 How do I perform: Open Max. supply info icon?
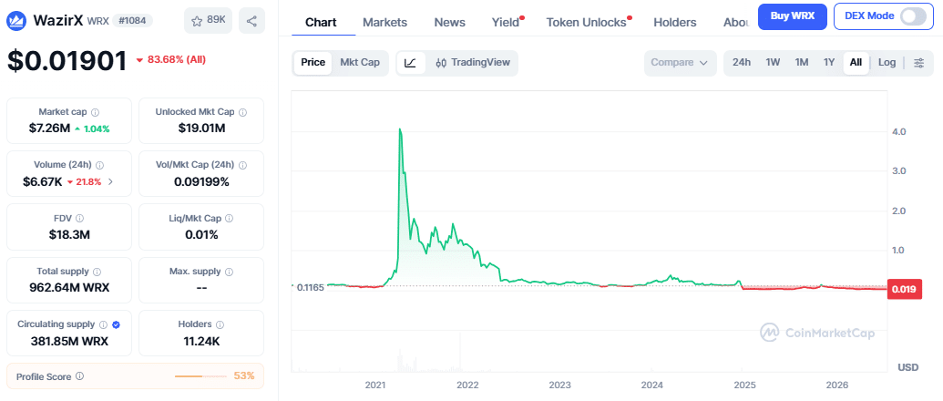coord(229,272)
